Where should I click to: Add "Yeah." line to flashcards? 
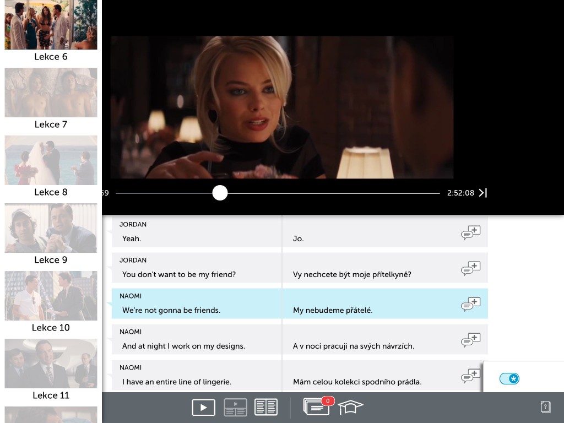coord(470,233)
